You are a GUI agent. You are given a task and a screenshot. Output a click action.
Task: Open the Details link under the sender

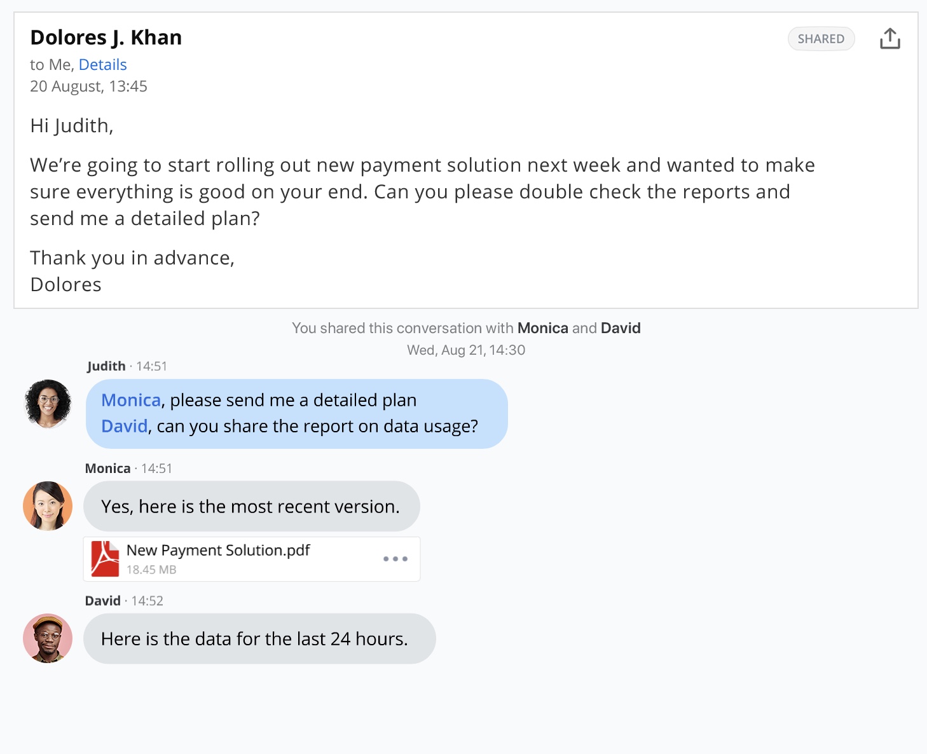click(x=102, y=65)
